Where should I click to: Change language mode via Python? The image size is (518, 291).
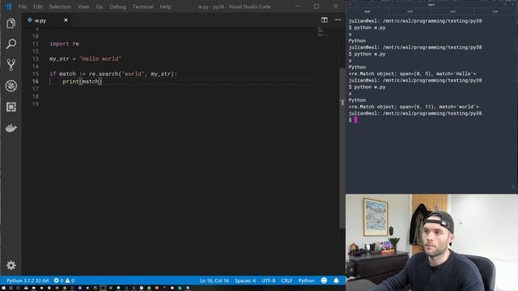point(306,280)
